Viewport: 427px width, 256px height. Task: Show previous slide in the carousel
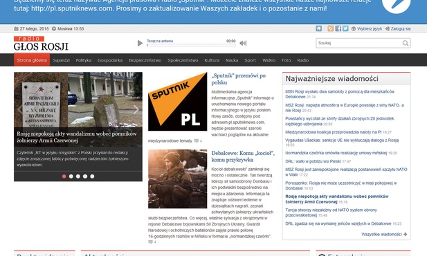coord(19,109)
